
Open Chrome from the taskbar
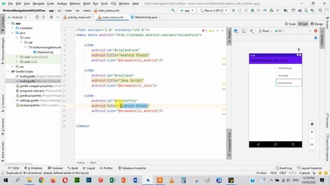coord(41,180)
